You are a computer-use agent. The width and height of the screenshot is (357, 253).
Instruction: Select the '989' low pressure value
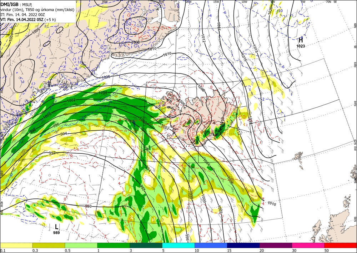(56, 233)
